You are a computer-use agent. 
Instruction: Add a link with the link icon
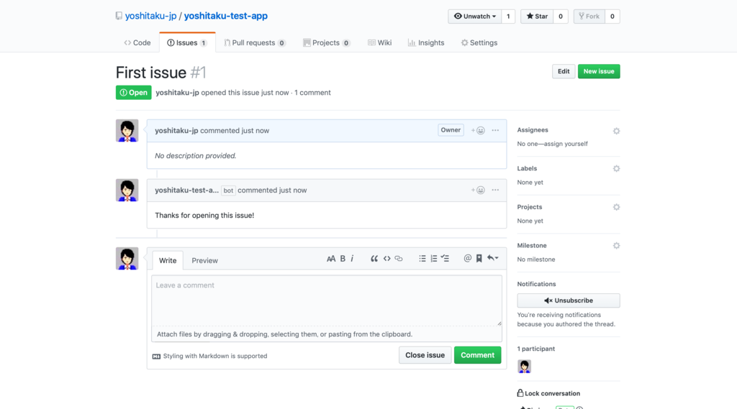coord(399,259)
